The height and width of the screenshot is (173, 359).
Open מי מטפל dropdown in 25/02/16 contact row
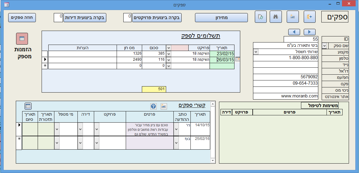(x=57, y=143)
